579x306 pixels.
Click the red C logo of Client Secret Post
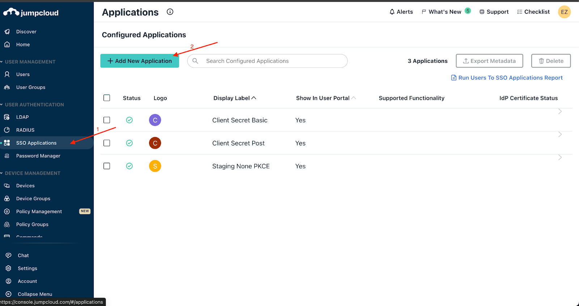[x=155, y=143]
